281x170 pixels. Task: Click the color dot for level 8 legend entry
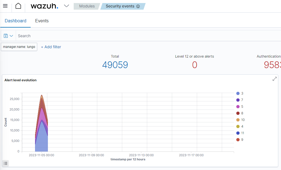click(x=238, y=113)
